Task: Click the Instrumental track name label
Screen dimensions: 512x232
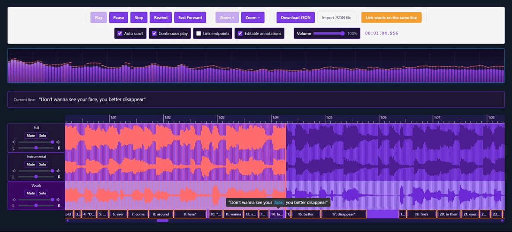Action: (36, 157)
